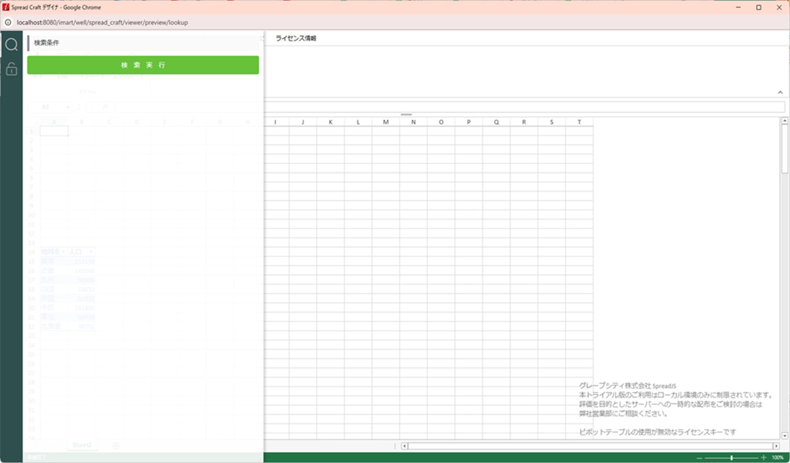The width and height of the screenshot is (790, 463).
Task: Click the vertical scrollbar down arrow
Action: 784,436
